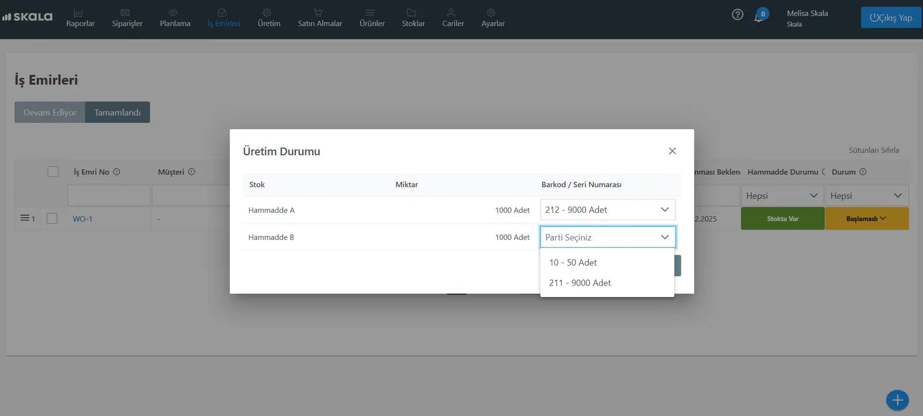Open the Ürünler menu
This screenshot has width=923, height=416.
coord(372,18)
